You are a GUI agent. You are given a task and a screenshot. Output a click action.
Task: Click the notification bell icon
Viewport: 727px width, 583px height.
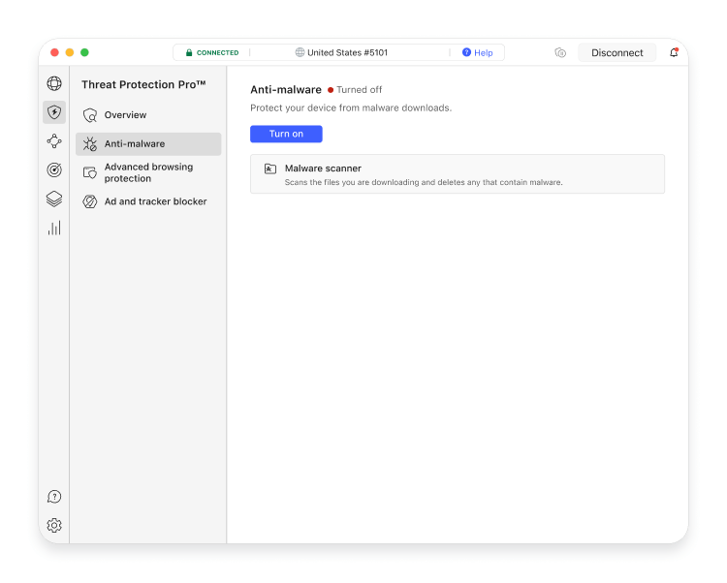point(674,52)
